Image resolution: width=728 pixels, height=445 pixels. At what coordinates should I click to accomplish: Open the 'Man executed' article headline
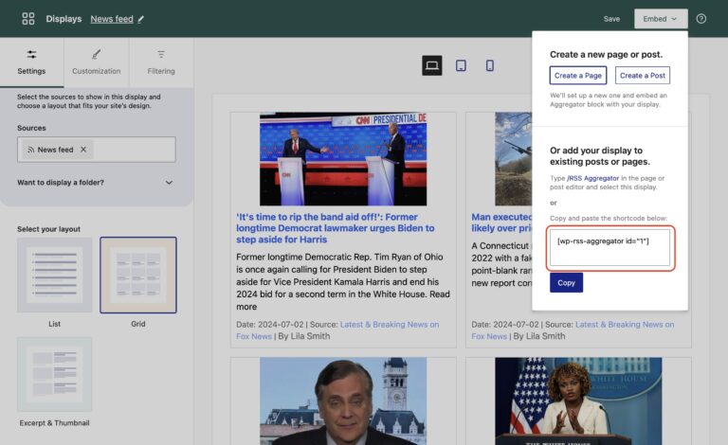tap(501, 222)
